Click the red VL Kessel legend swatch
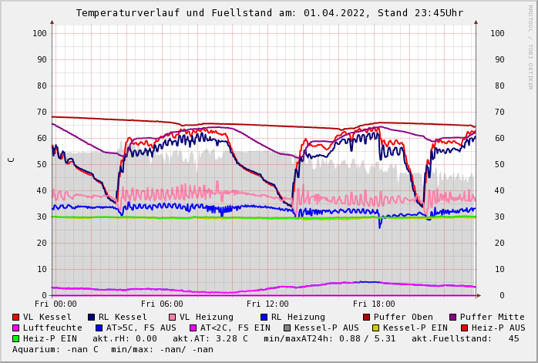This screenshot has height=363, width=538. [x=16, y=317]
